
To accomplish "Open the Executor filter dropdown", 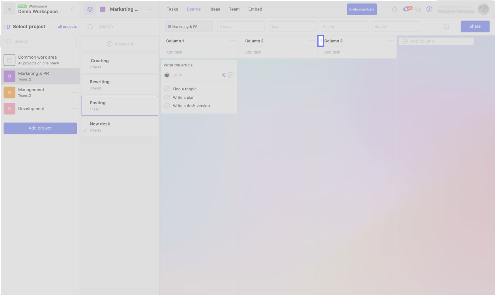I will 241,27.
